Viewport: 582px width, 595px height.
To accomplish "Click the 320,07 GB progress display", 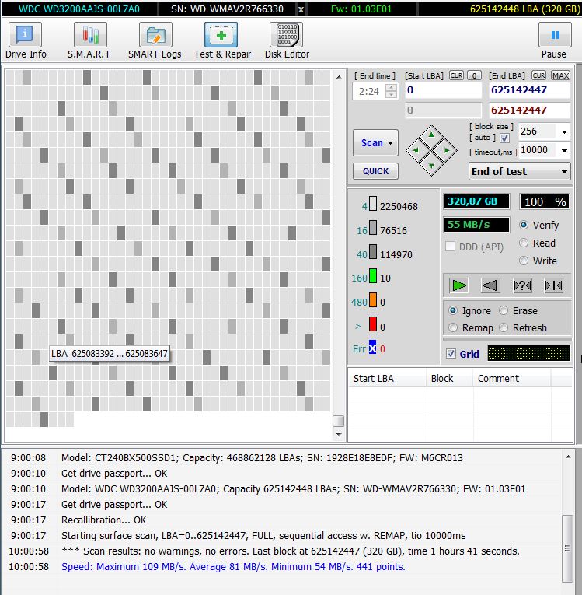I will pos(476,201).
